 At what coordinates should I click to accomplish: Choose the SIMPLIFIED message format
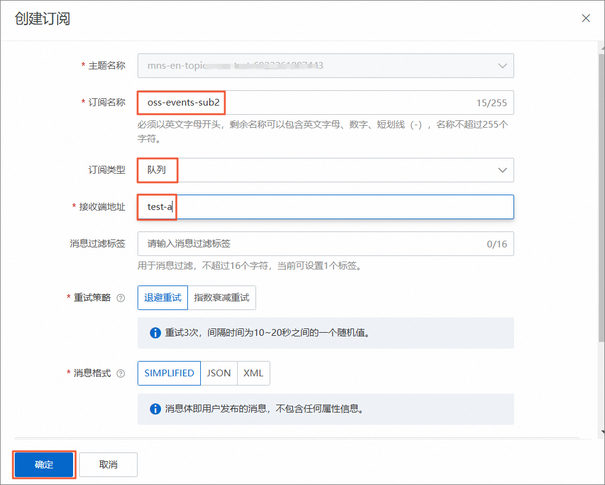[x=169, y=373]
